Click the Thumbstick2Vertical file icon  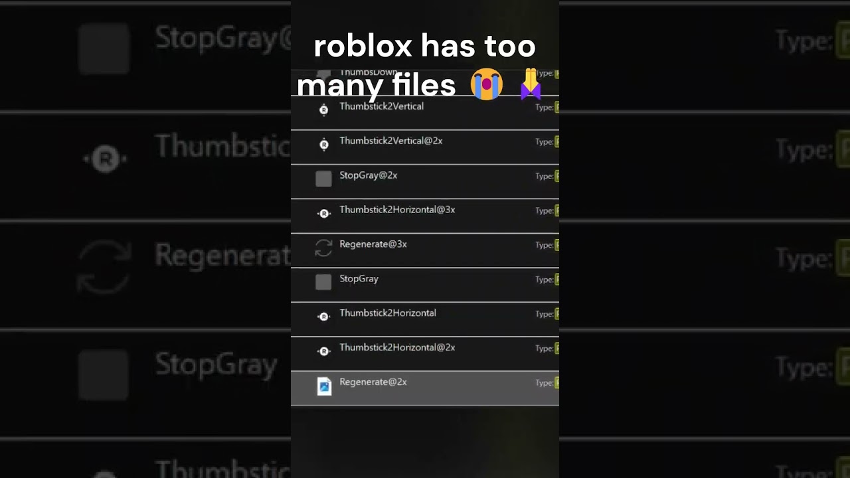coord(323,110)
